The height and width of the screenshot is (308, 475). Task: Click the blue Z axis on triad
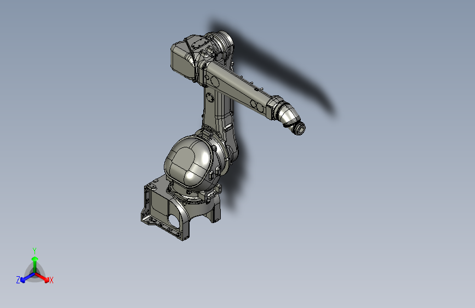[x=27, y=278]
